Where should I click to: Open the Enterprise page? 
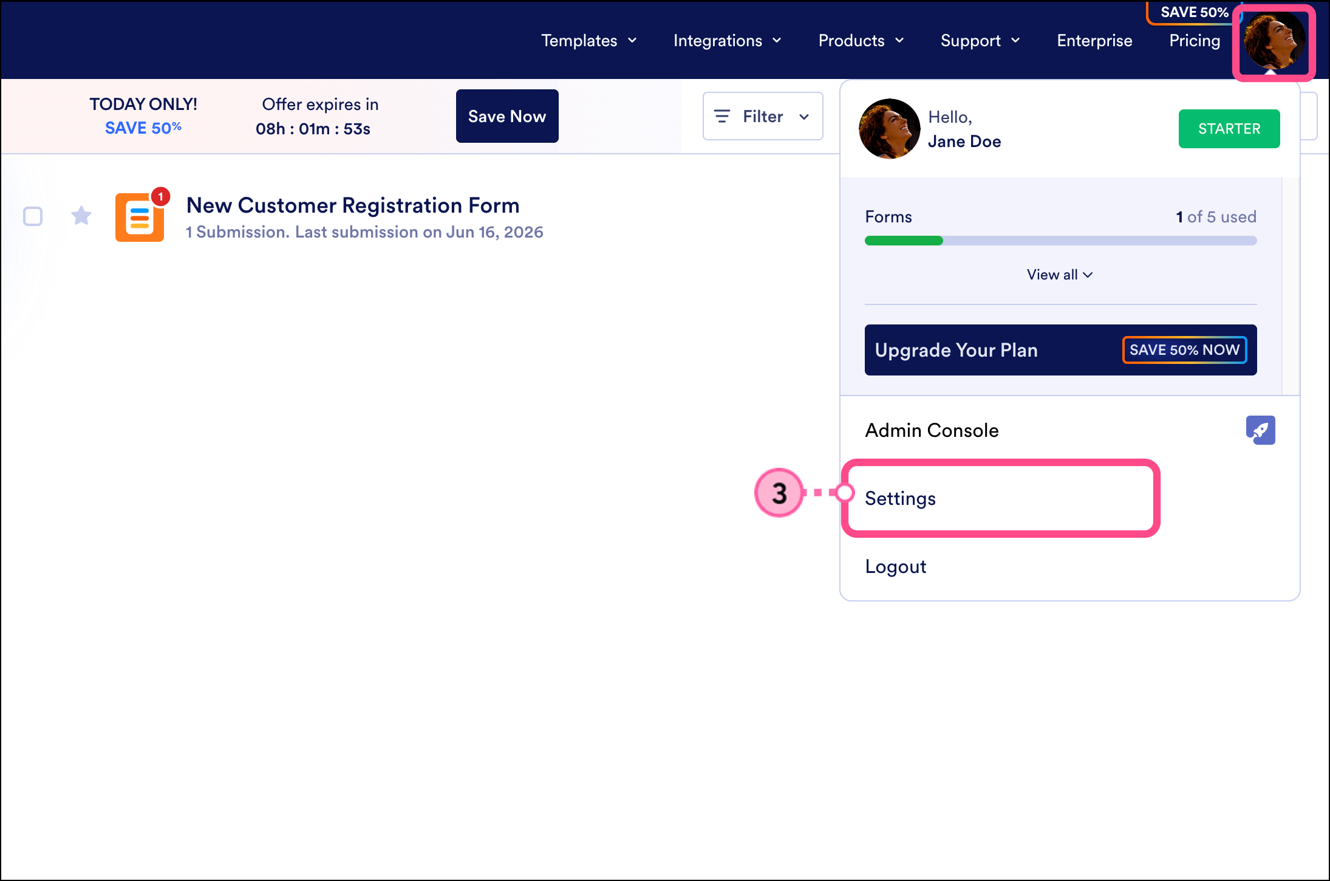(x=1094, y=41)
